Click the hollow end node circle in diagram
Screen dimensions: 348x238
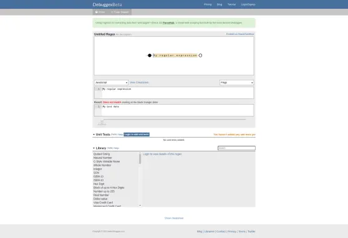(x=200, y=55)
